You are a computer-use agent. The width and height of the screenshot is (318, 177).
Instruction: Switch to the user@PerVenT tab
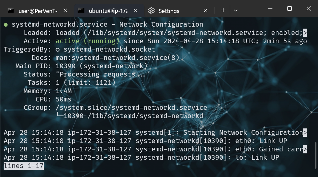[x=38, y=11]
